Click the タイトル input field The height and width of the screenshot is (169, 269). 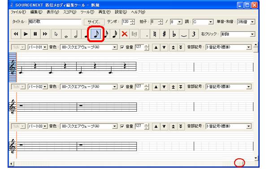(x=55, y=22)
